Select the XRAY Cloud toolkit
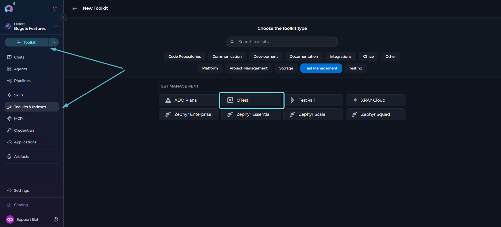 pyautogui.click(x=375, y=100)
